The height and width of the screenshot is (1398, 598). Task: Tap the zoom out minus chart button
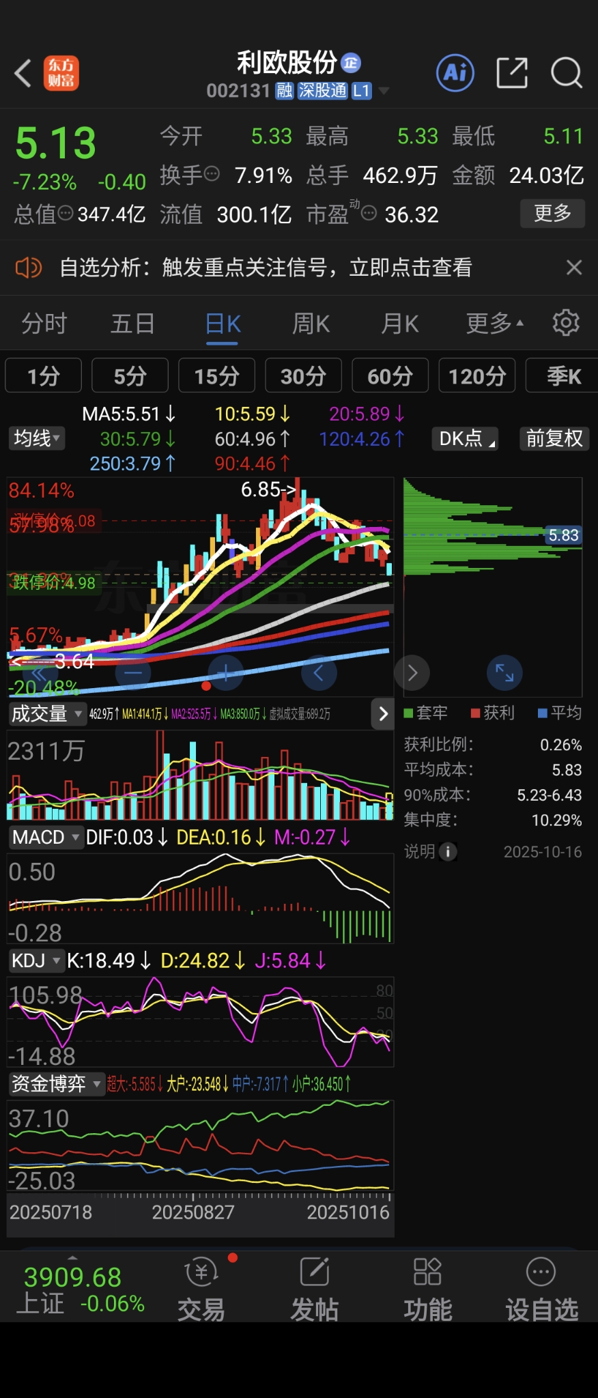point(133,673)
